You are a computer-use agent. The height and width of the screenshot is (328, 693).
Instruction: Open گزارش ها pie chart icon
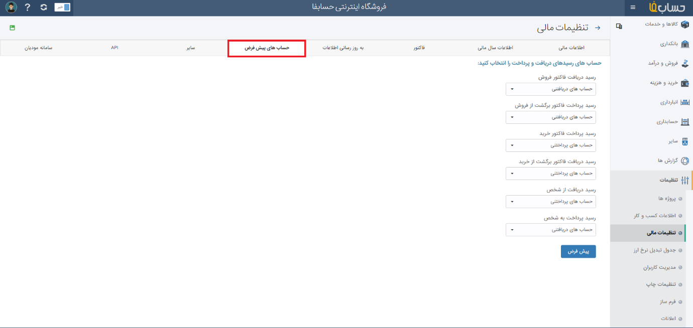pyautogui.click(x=685, y=161)
